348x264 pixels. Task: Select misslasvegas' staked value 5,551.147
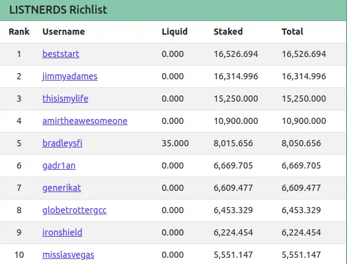pyautogui.click(x=233, y=255)
